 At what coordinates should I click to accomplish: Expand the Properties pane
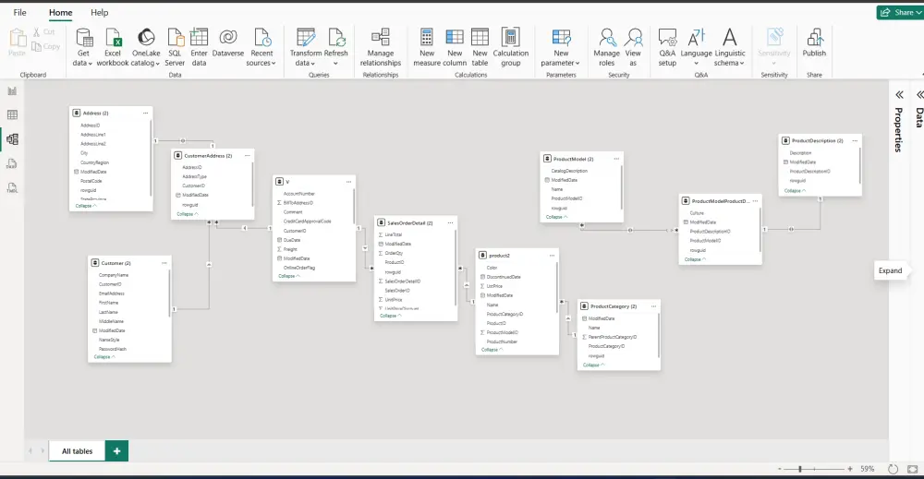click(x=899, y=95)
